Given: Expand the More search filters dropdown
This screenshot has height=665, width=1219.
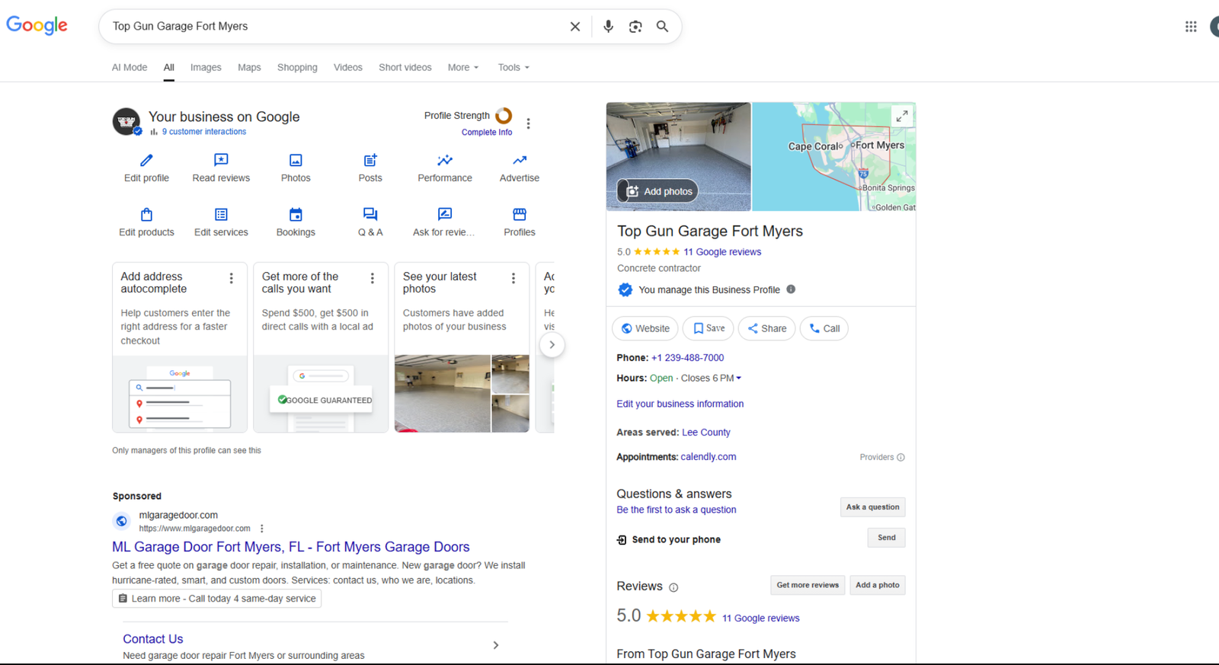Looking at the screenshot, I should click(463, 68).
